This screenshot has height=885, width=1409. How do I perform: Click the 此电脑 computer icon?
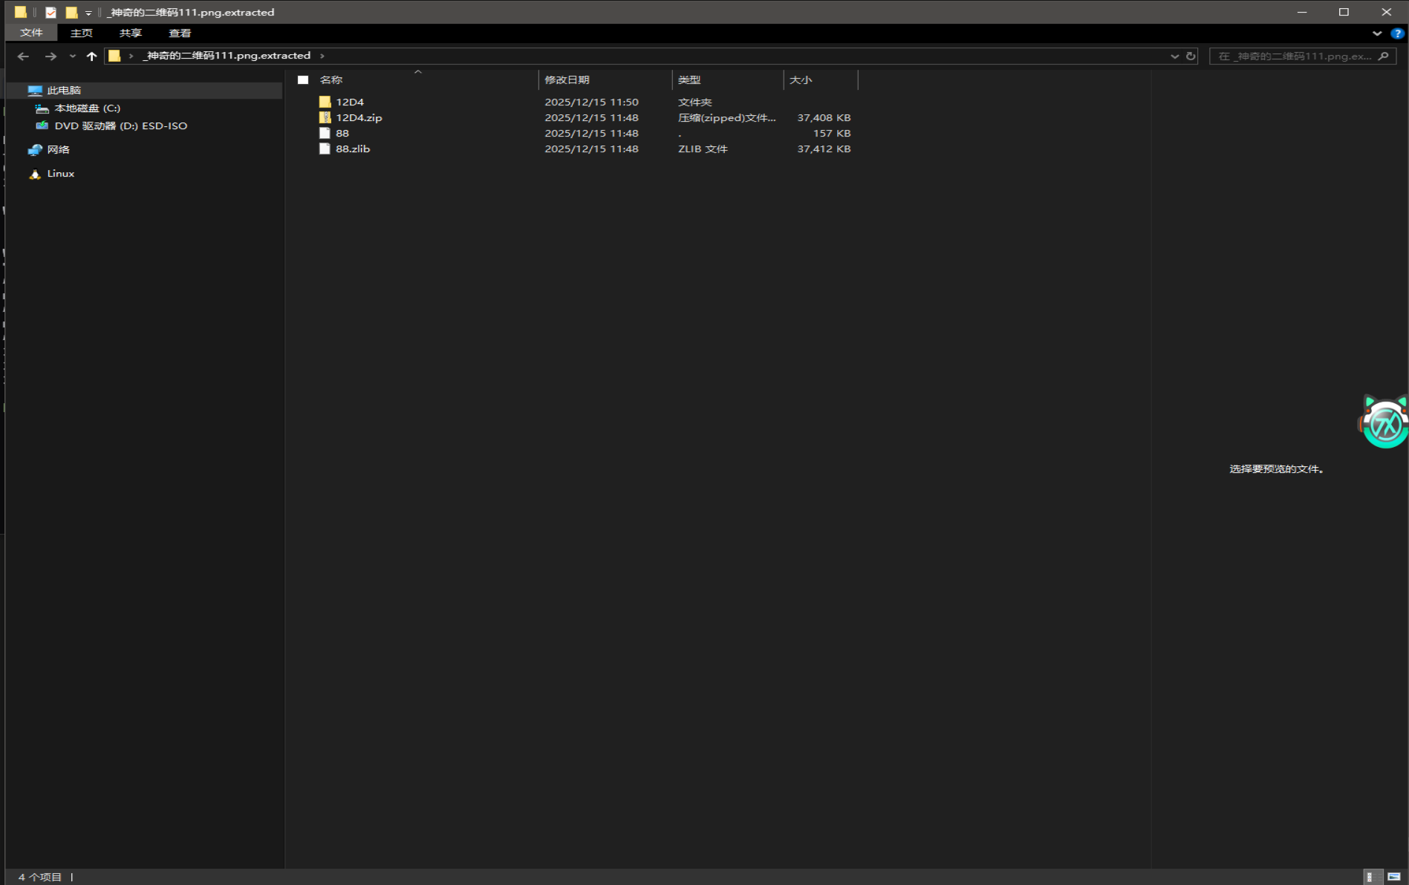[x=35, y=91]
